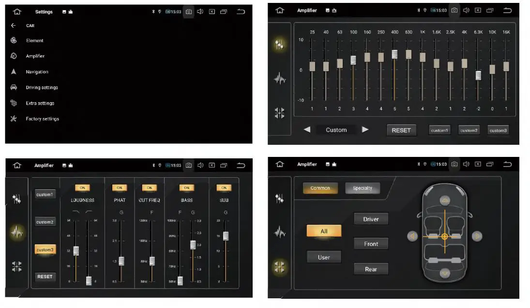Image resolution: width=530 pixels, height=308 pixels.
Task: Open the Element settings entry
Action: pos(34,41)
